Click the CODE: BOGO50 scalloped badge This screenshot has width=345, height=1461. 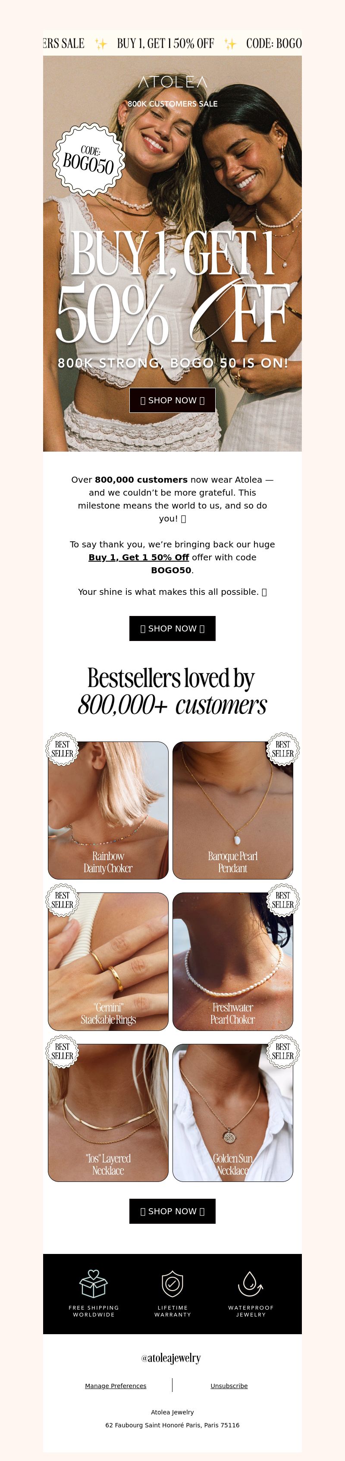(x=88, y=159)
